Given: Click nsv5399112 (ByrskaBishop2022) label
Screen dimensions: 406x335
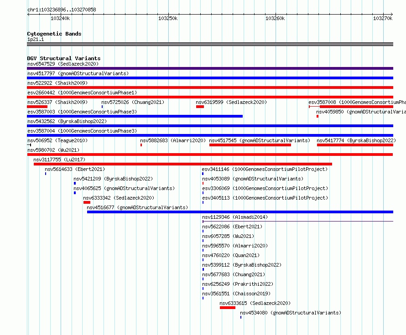Looking at the screenshot, I should tap(242, 265).
